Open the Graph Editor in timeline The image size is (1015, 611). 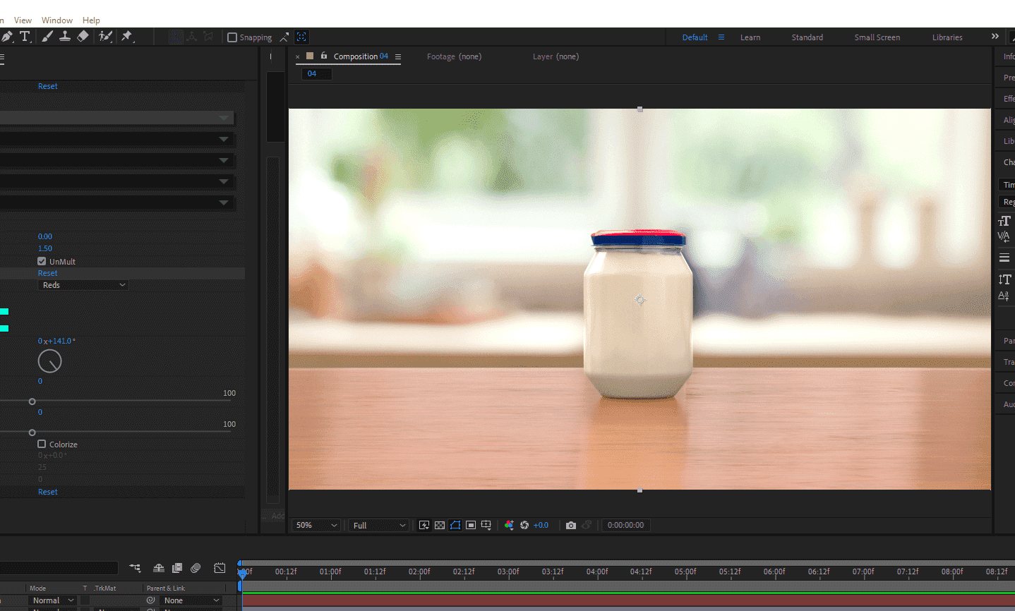coord(220,568)
